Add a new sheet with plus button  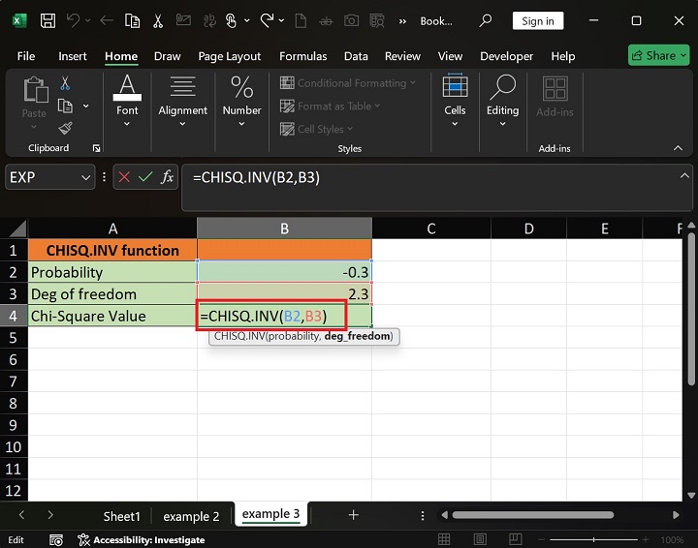pyautogui.click(x=354, y=515)
